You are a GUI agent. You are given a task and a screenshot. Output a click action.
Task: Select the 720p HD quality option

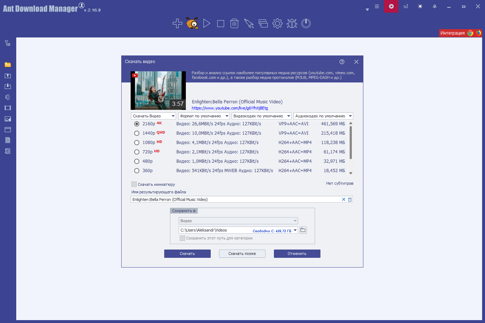click(x=137, y=152)
